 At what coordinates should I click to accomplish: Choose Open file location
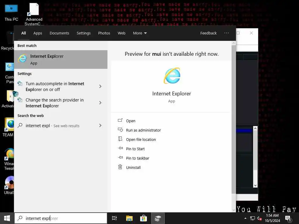141,139
